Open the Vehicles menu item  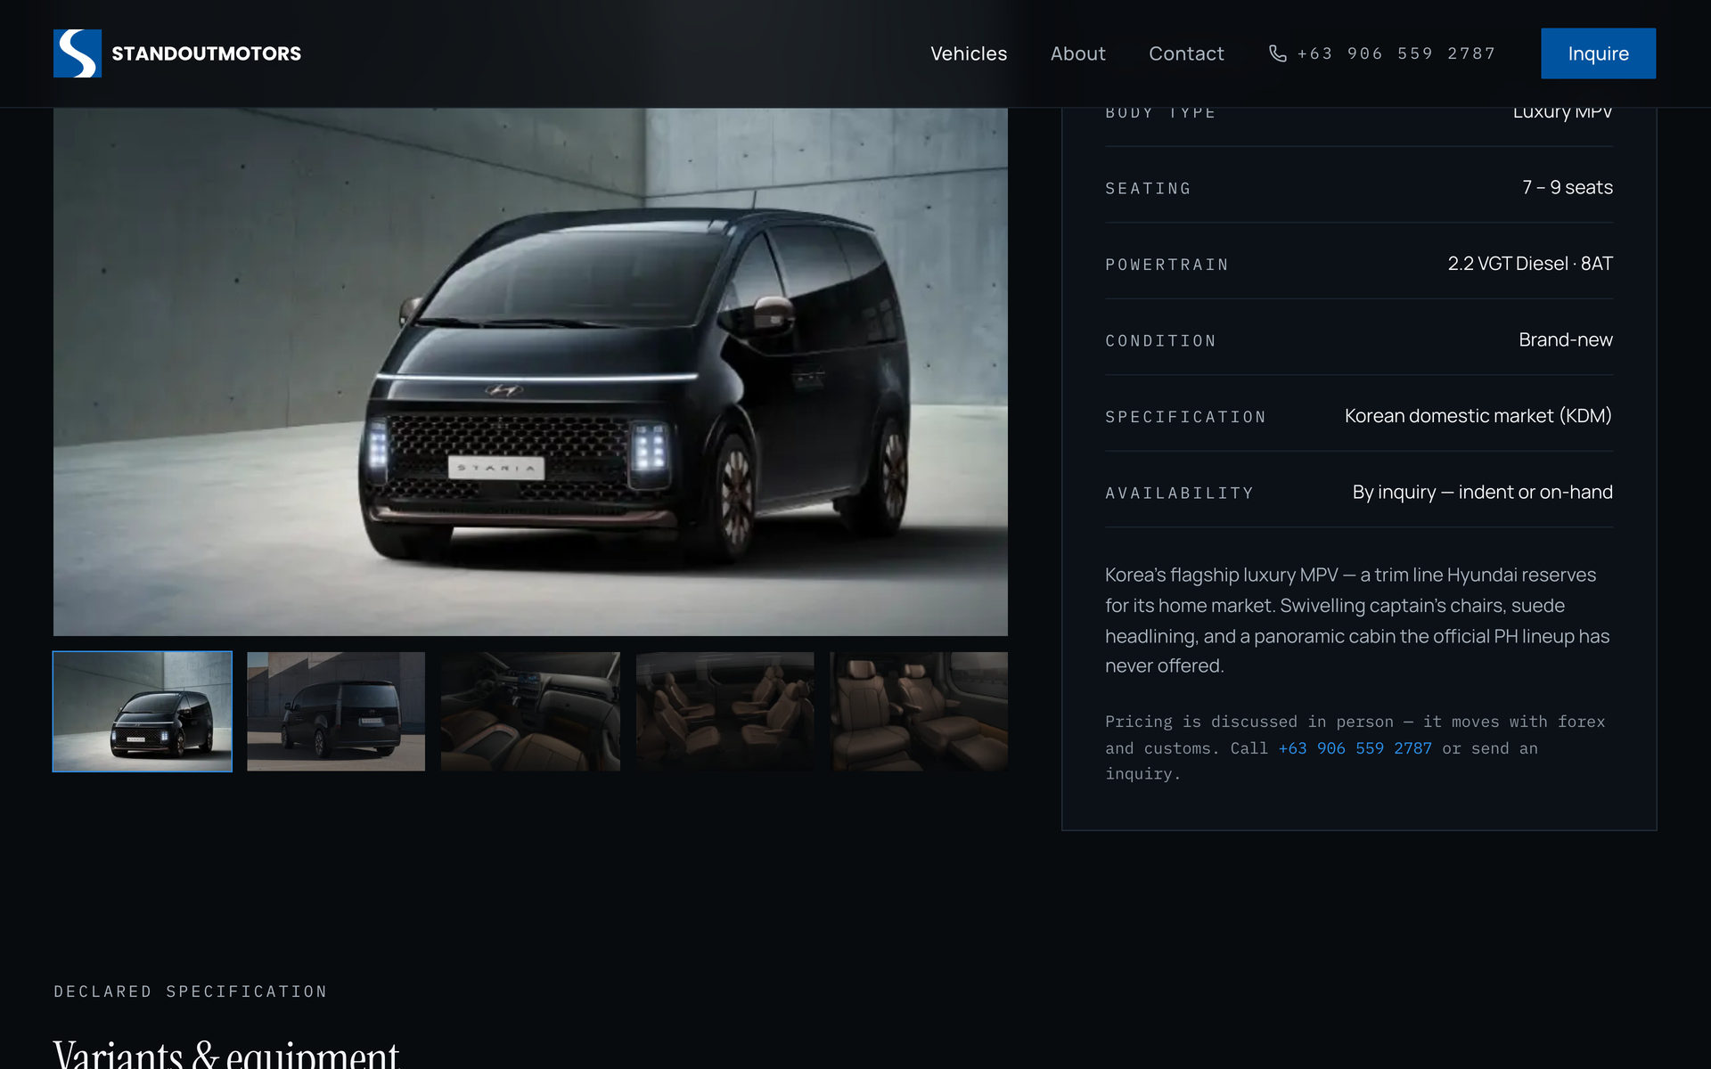coord(969,53)
